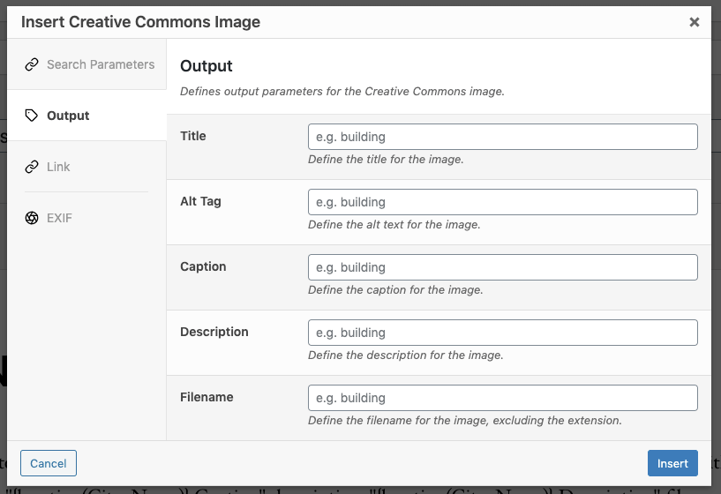Switch to the Search Parameters tab

100,64
